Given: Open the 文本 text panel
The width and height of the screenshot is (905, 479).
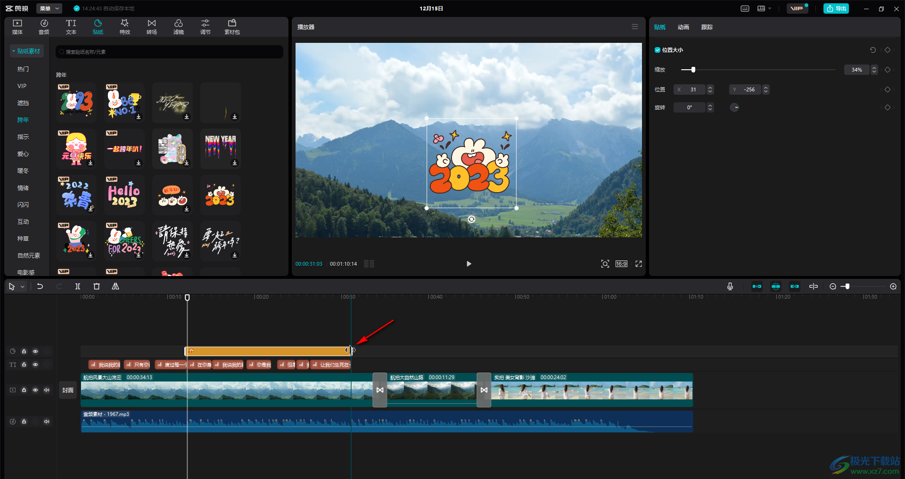Looking at the screenshot, I should [x=71, y=27].
